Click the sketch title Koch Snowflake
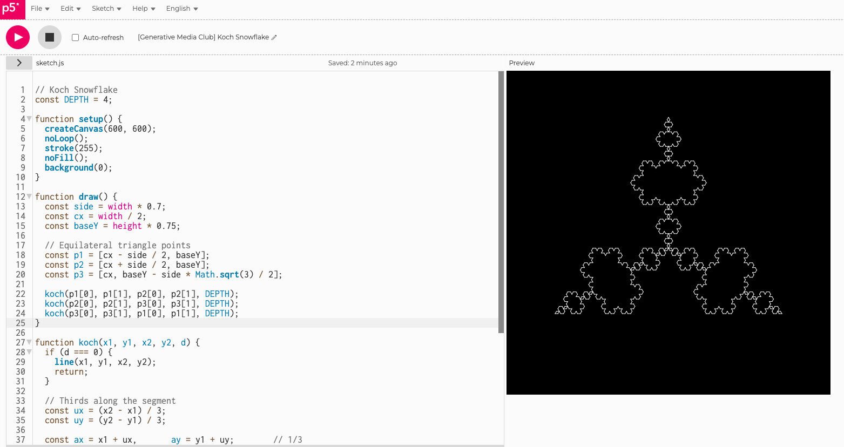844x447 pixels. (x=203, y=37)
